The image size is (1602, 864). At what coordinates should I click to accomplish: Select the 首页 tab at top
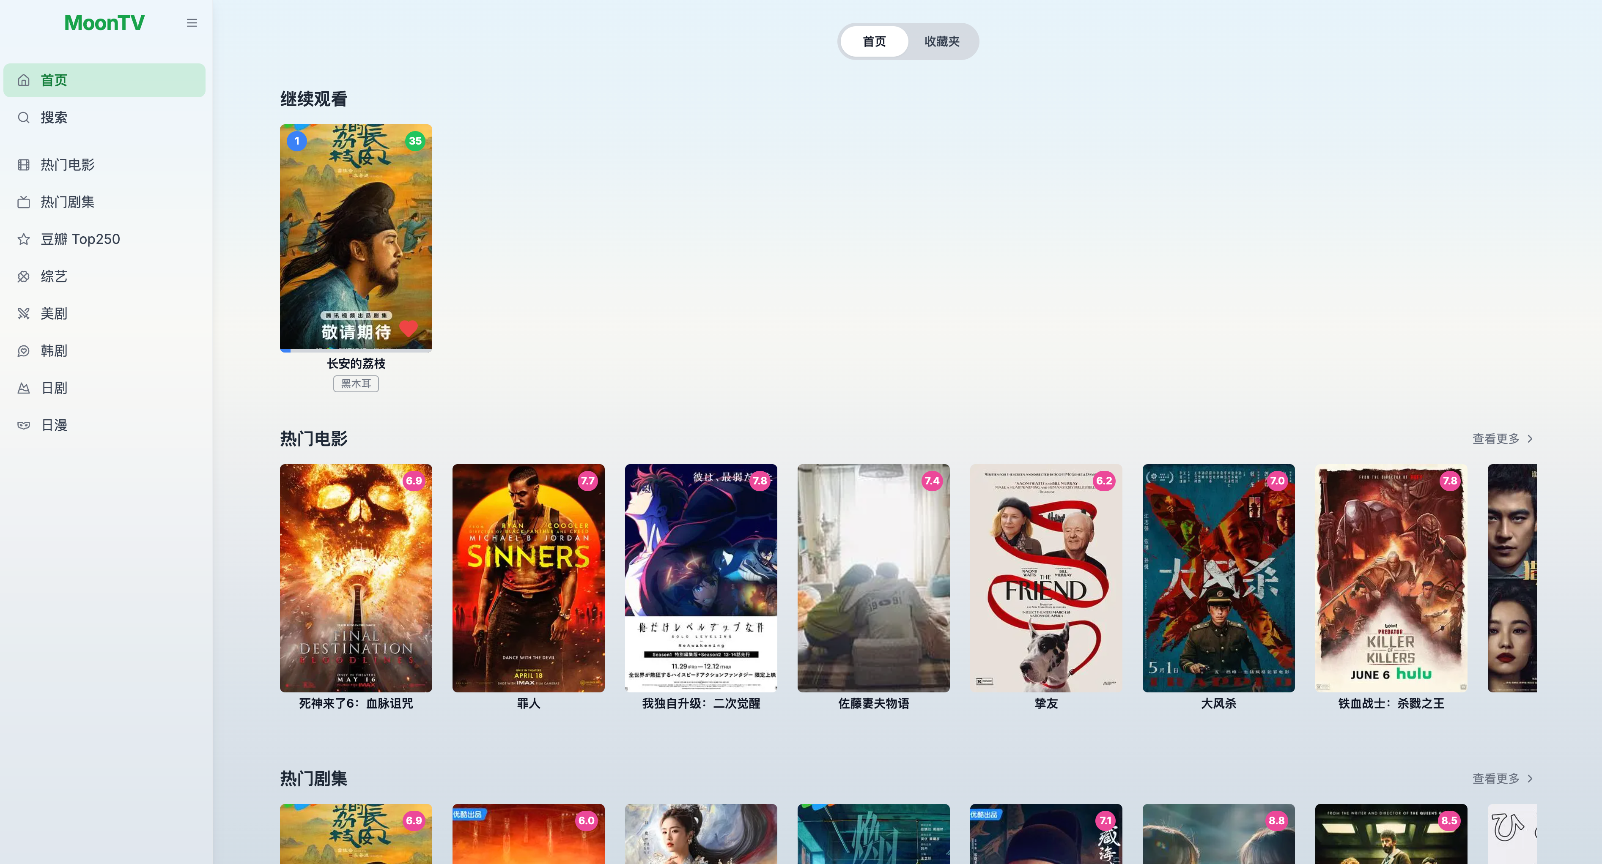click(x=874, y=42)
